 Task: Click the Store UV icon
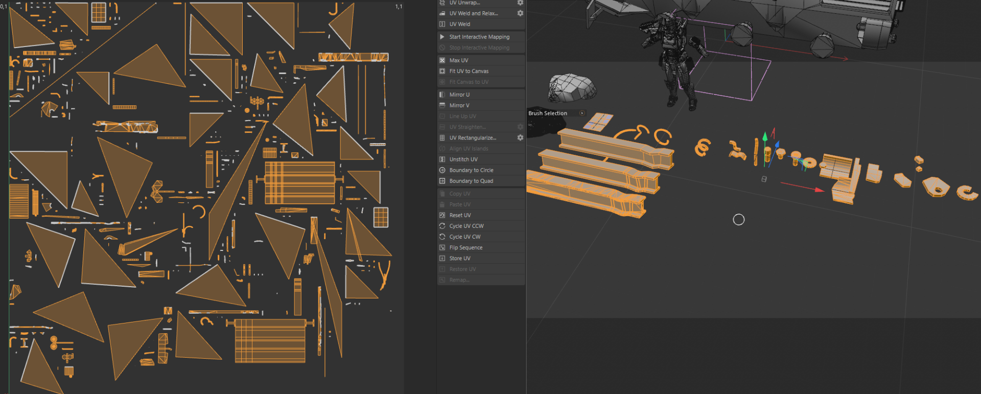442,258
